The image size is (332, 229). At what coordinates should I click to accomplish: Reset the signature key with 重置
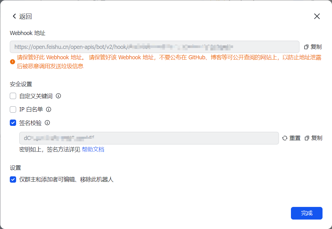tap(291, 138)
